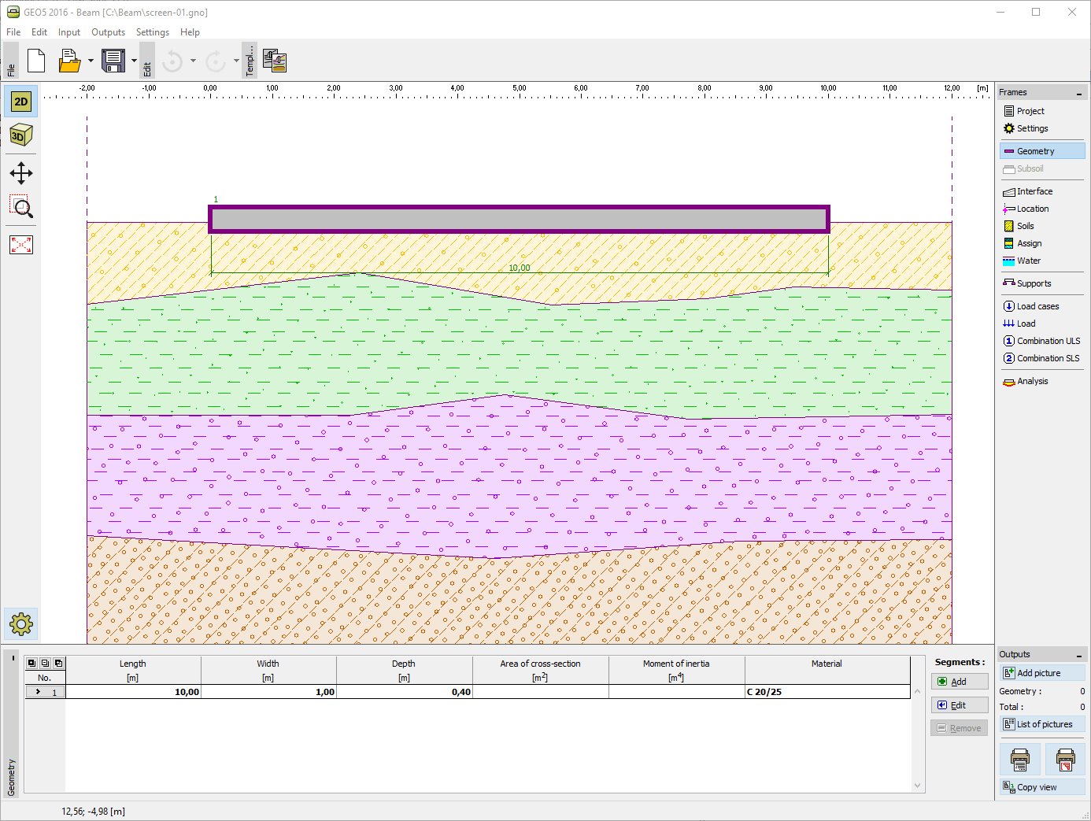The width and height of the screenshot is (1091, 821).
Task: Open the template manager icon in toolbar
Action: tap(274, 61)
